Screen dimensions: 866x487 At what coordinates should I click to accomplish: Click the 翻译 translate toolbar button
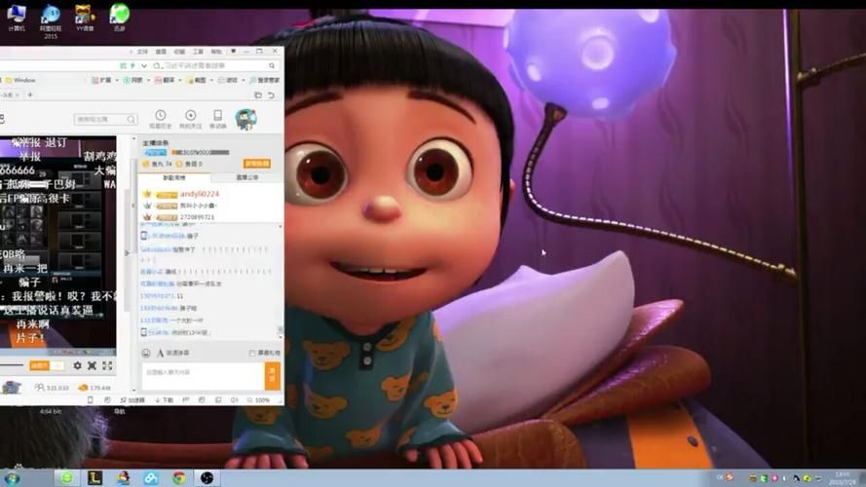(165, 80)
